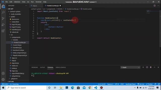Open the File menu
This screenshot has height=90, width=161.
[7, 2]
